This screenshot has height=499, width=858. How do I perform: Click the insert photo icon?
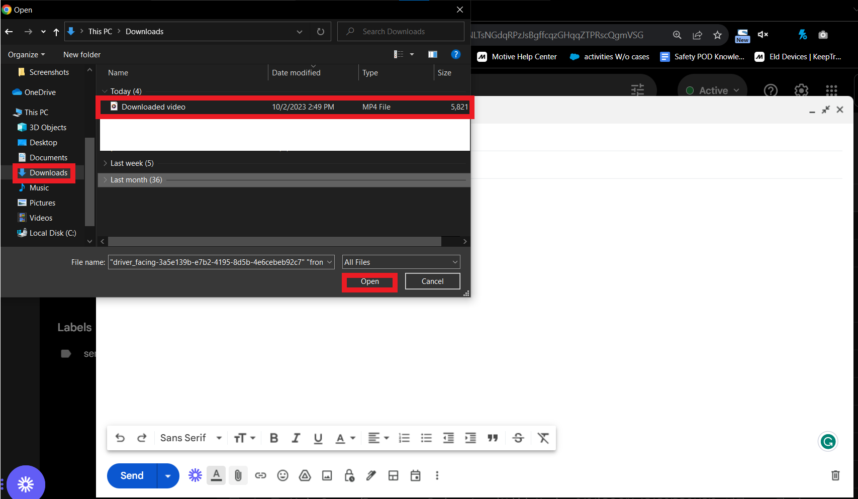pyautogui.click(x=327, y=475)
